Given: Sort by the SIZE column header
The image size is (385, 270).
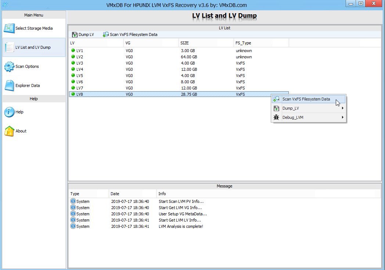Looking at the screenshot, I should pyautogui.click(x=206, y=43).
